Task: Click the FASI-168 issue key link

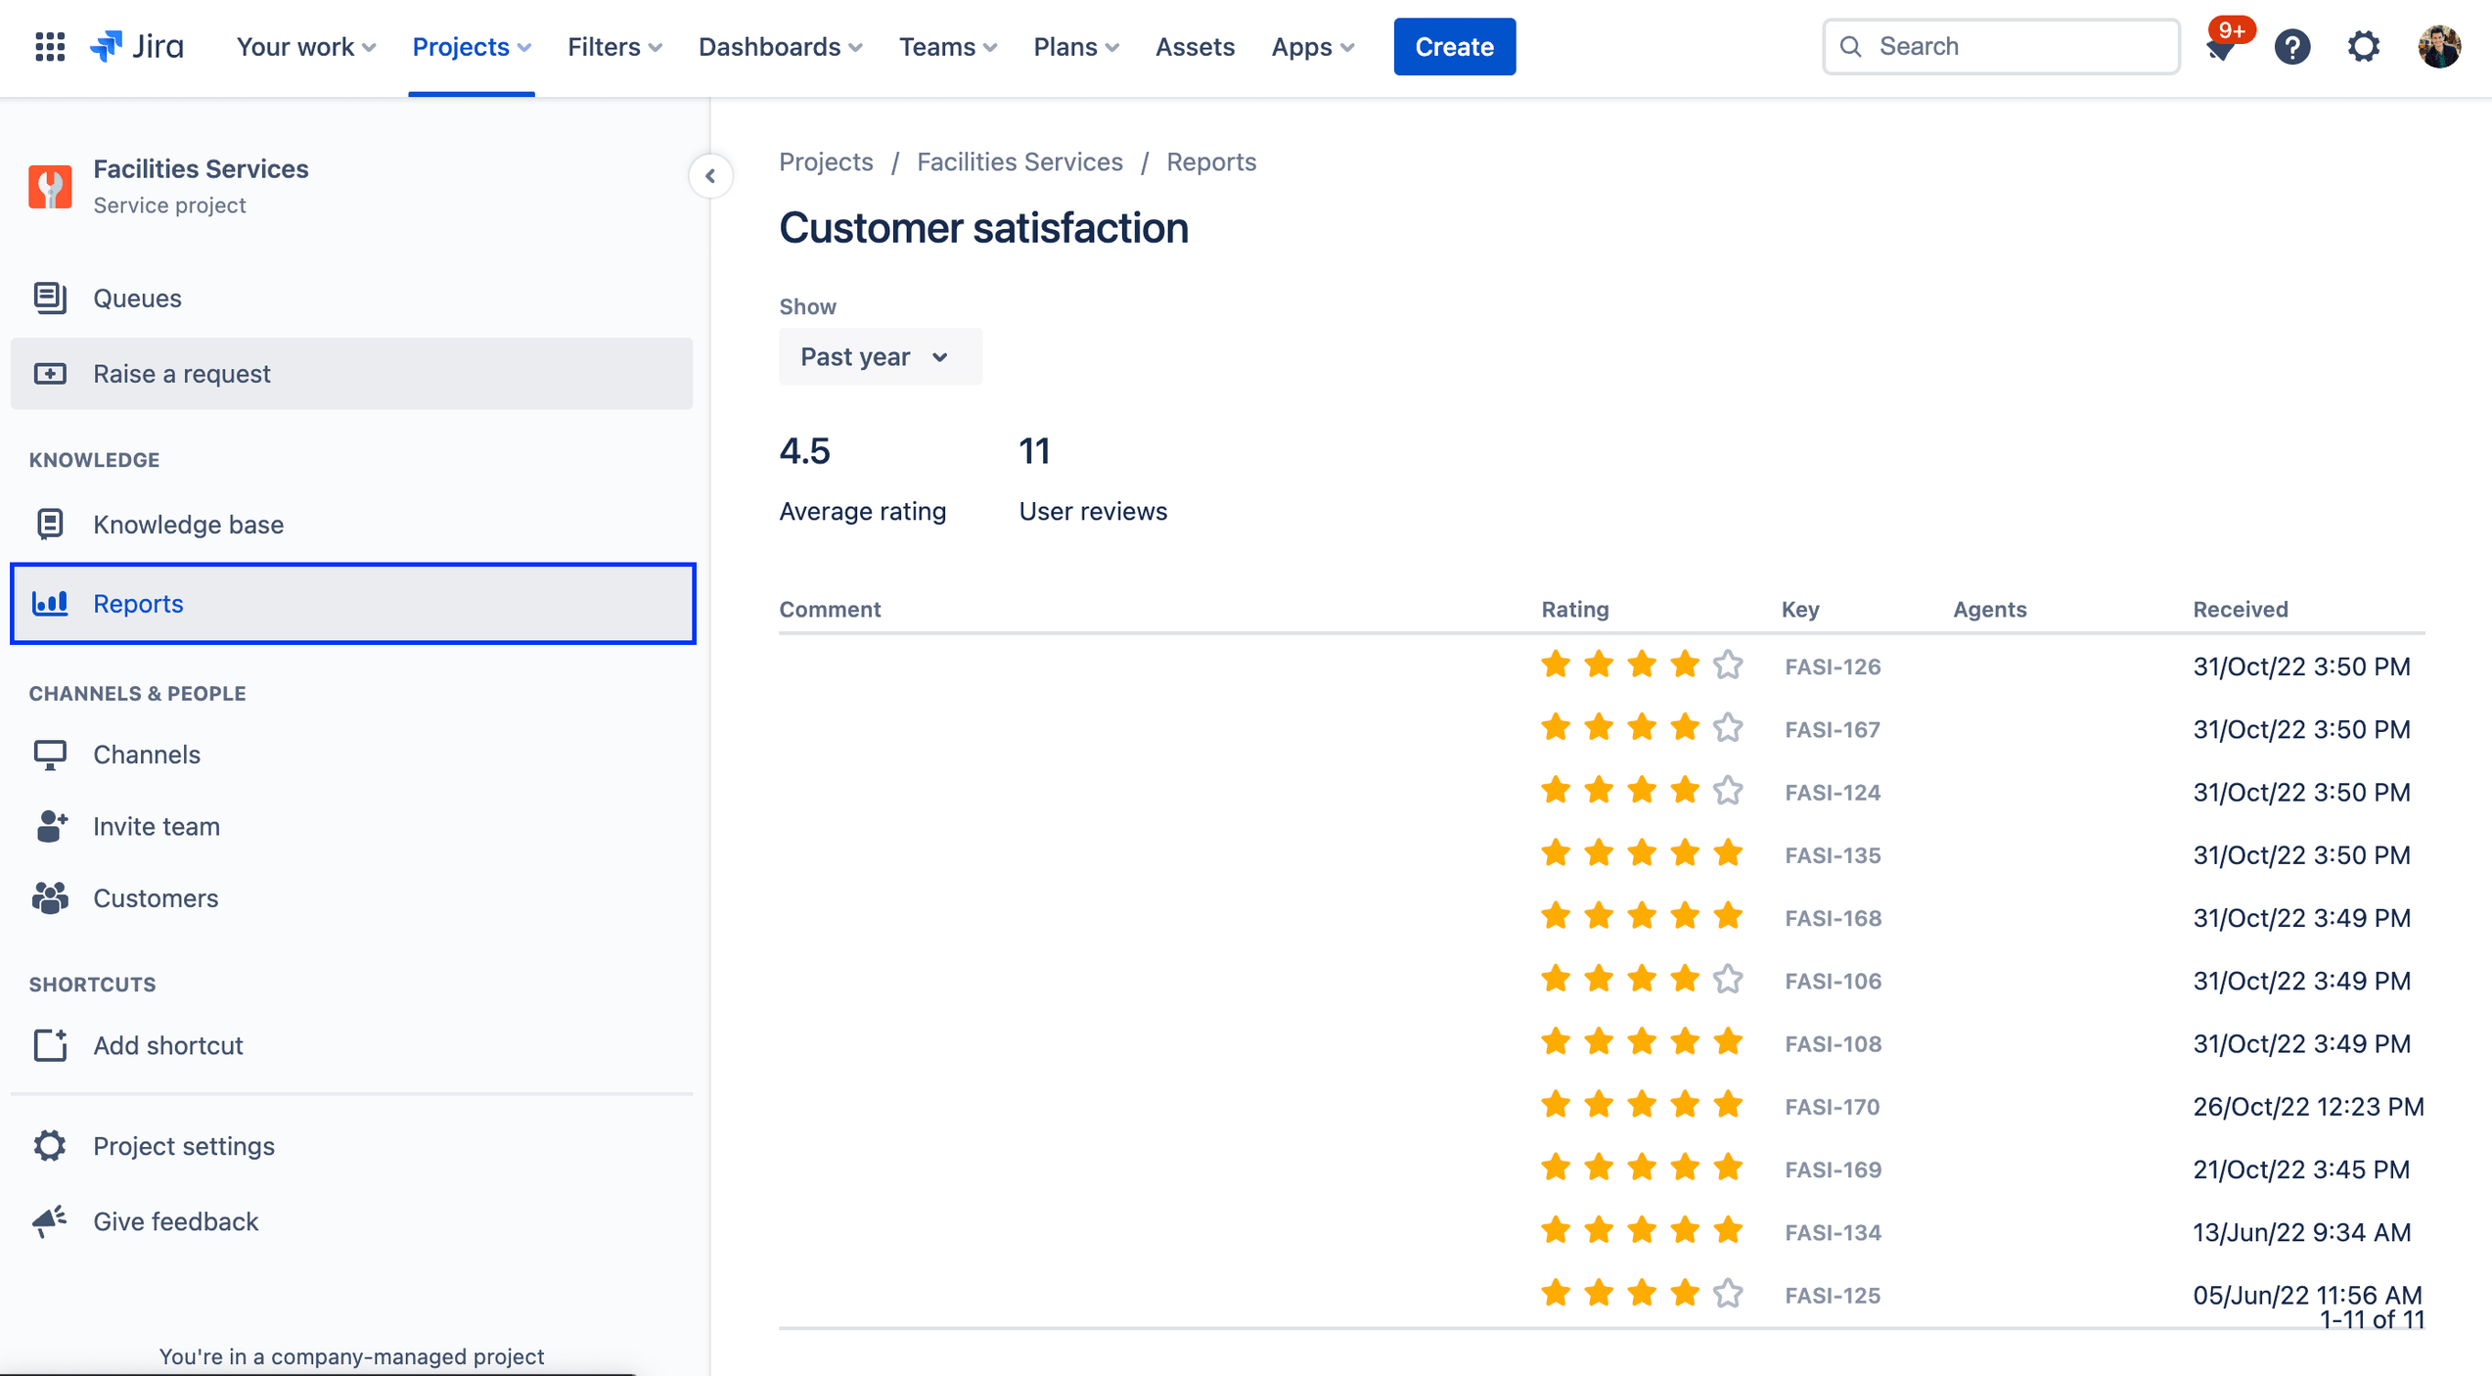Action: click(x=1833, y=917)
